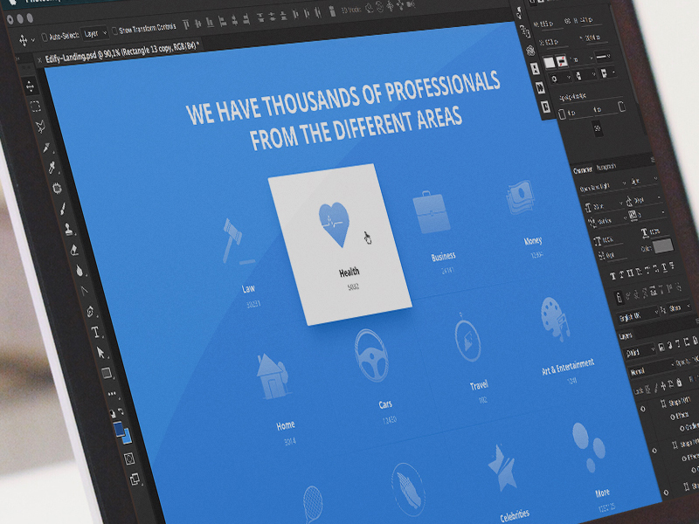Open the font family dropdown in Character panel
This screenshot has height=524, width=699.
(x=602, y=187)
